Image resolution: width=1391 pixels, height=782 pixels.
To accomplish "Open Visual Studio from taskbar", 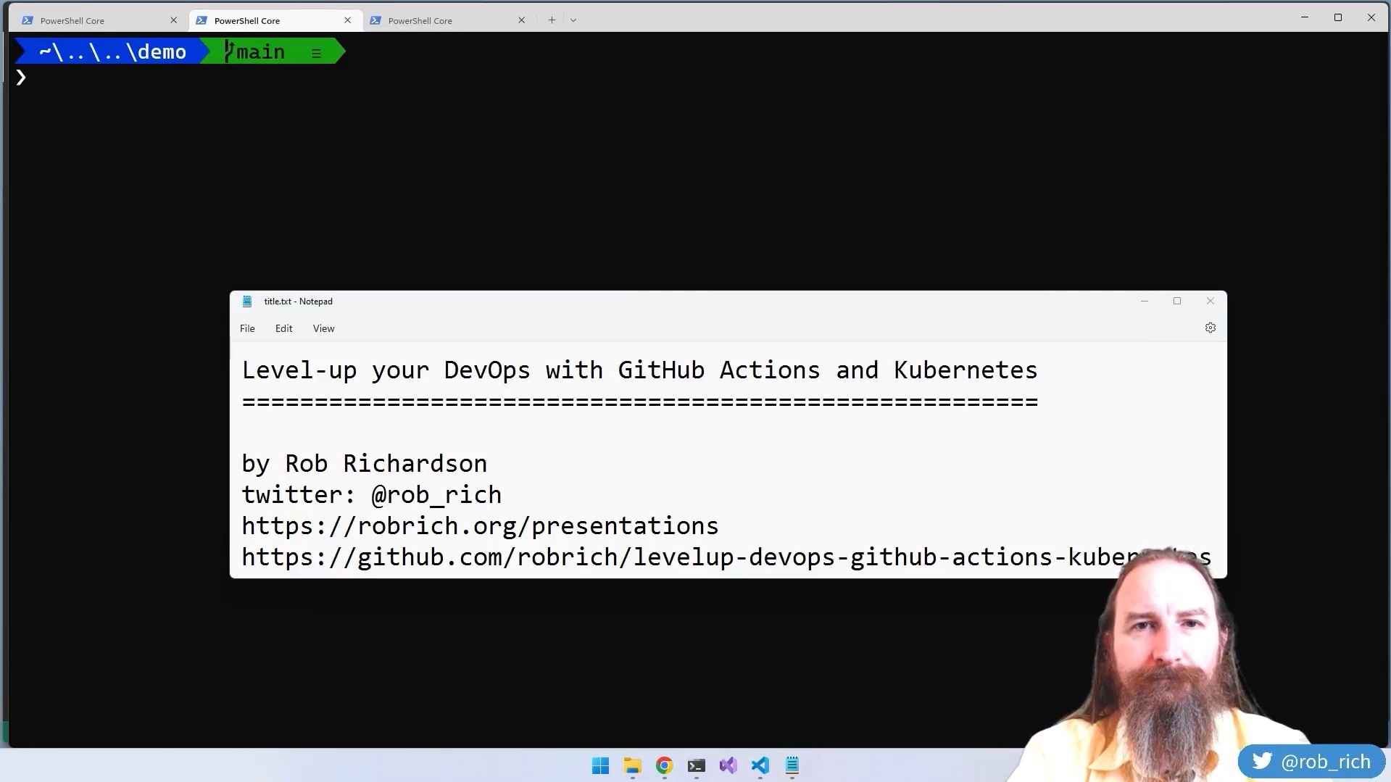I will (728, 765).
